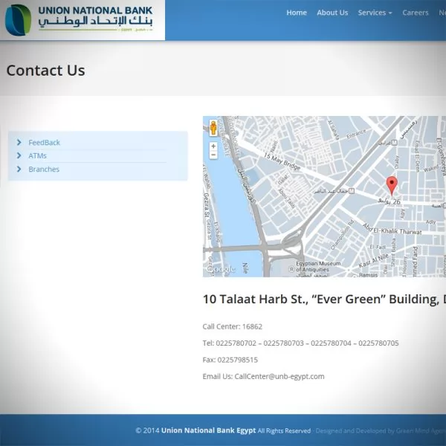Open the ATMs link
This screenshot has height=446, width=446.
click(x=37, y=156)
